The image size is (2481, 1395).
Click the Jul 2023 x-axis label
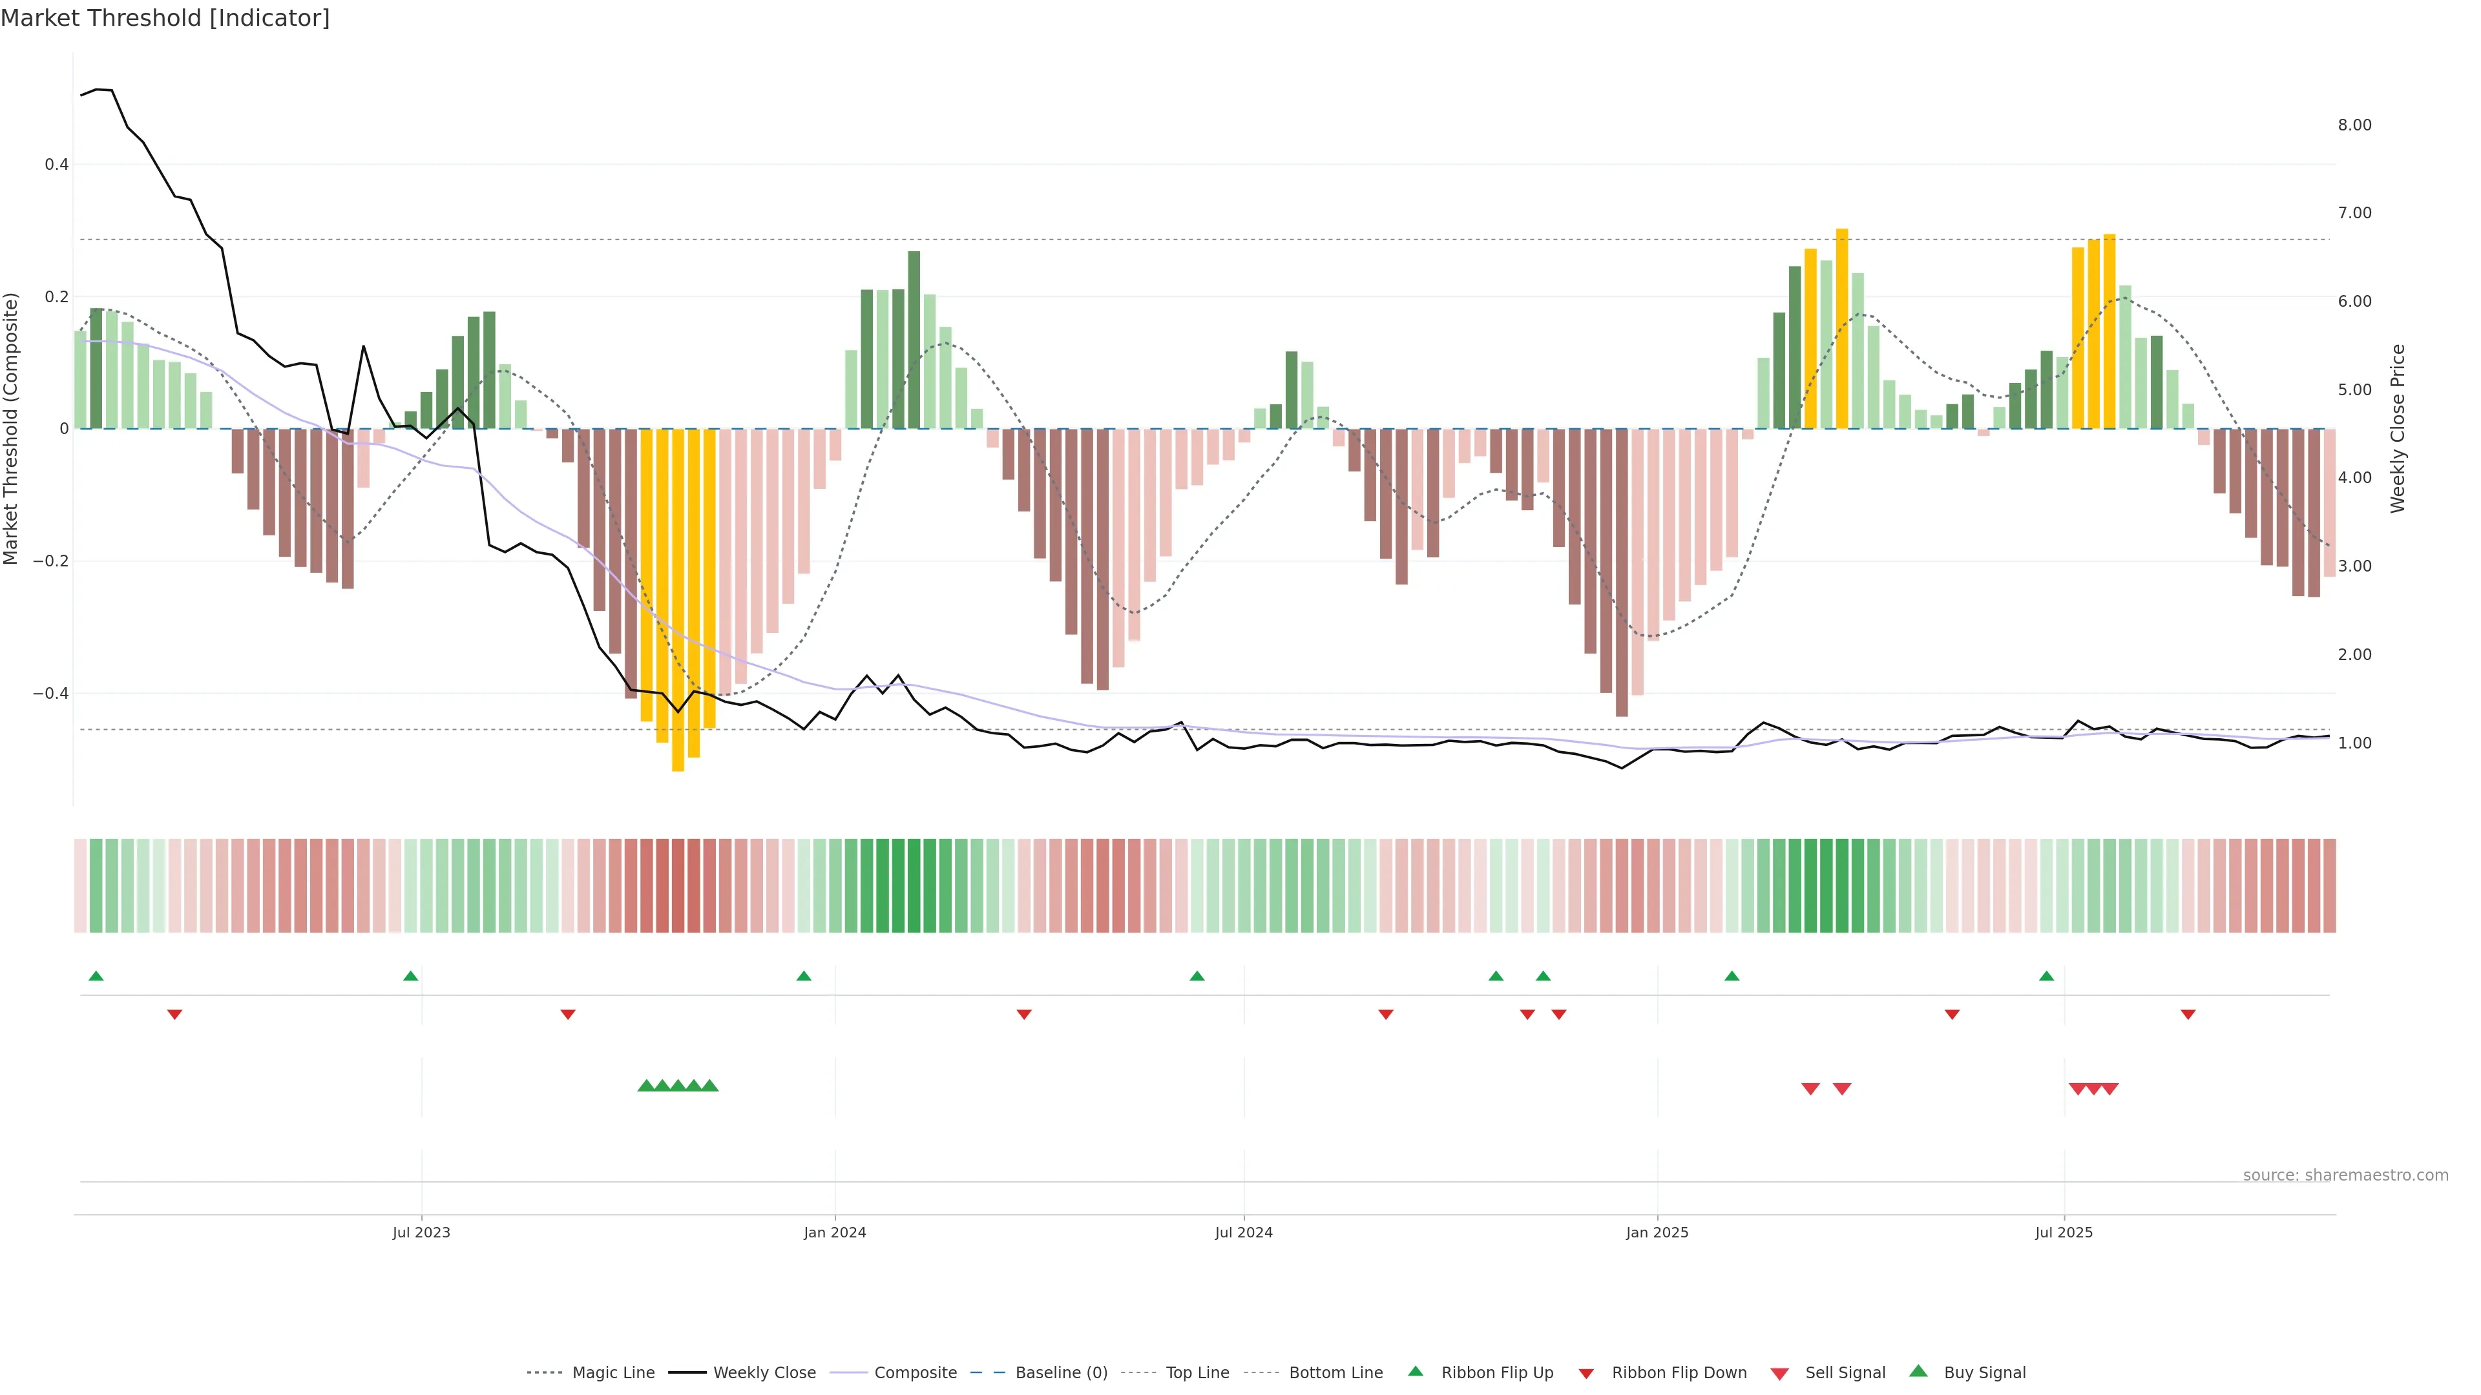pyautogui.click(x=421, y=1232)
